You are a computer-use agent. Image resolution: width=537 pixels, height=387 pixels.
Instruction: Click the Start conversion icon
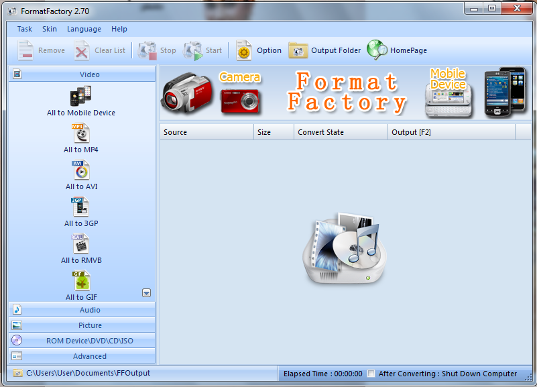click(193, 51)
